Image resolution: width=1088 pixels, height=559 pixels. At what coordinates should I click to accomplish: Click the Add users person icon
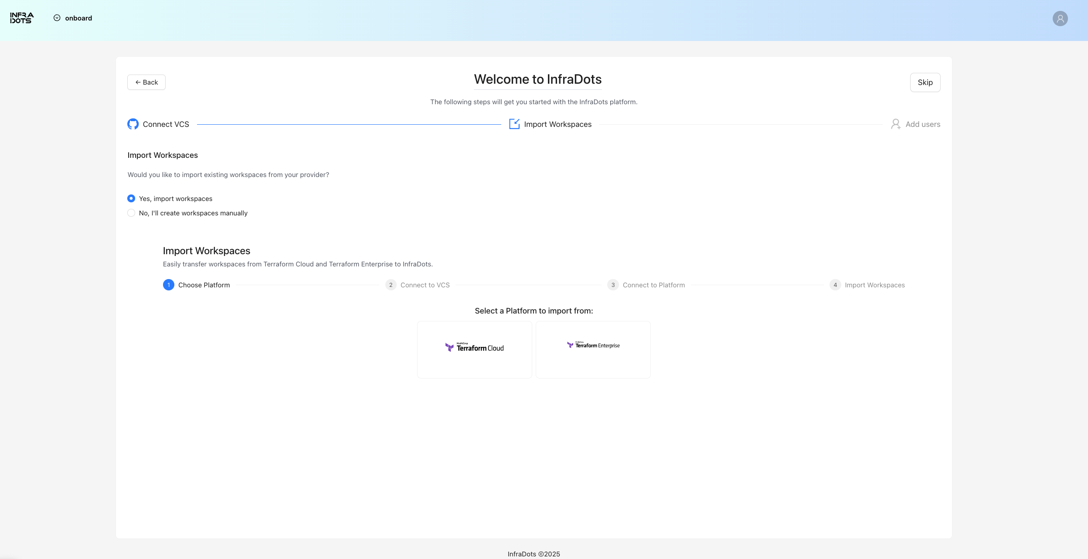[895, 124]
